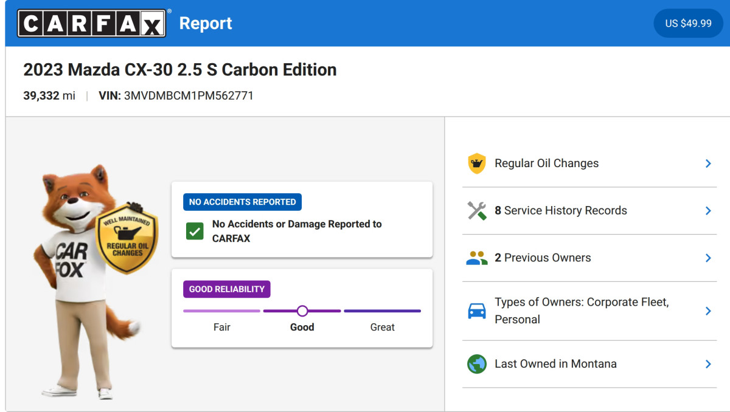The height and width of the screenshot is (412, 730).
Task: Click the Report header text
Action: (206, 23)
